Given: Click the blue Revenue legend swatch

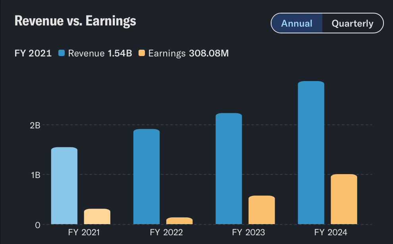Looking at the screenshot, I should pyautogui.click(x=62, y=53).
